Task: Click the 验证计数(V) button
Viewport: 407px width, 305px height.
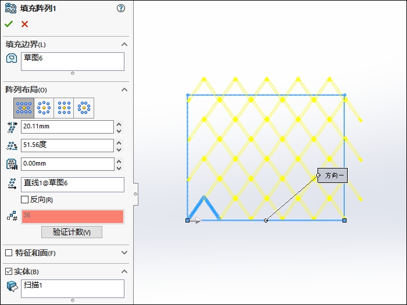Action: click(72, 232)
